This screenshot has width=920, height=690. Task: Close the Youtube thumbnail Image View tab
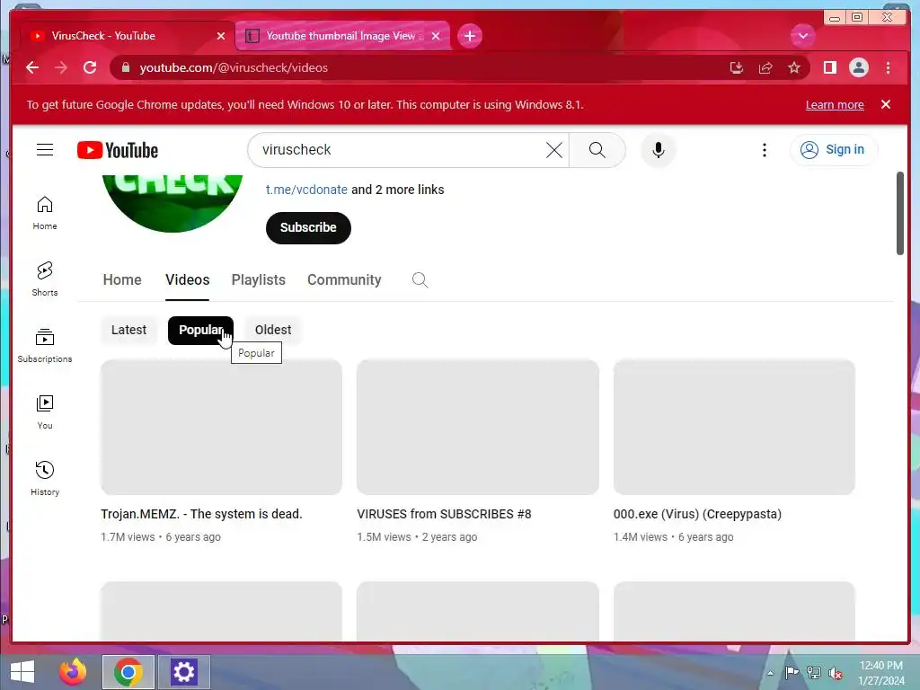point(436,36)
